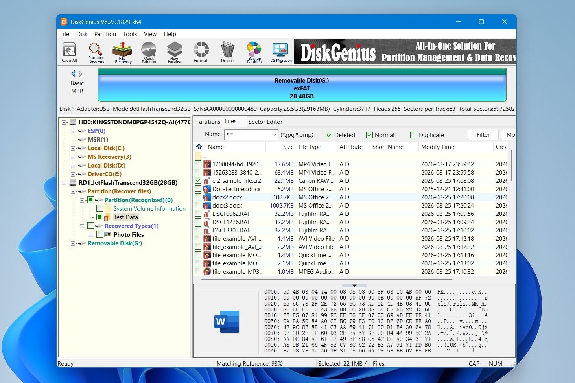Check the Recovered Types(1) tree checkbox

tap(90, 226)
